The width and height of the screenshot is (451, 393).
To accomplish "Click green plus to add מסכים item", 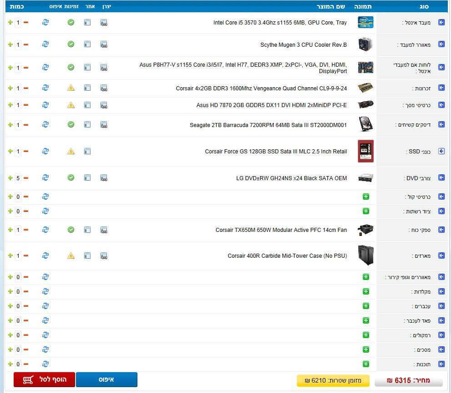I will (x=366, y=350).
